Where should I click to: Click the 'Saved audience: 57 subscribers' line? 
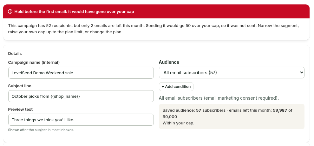click(x=194, y=110)
